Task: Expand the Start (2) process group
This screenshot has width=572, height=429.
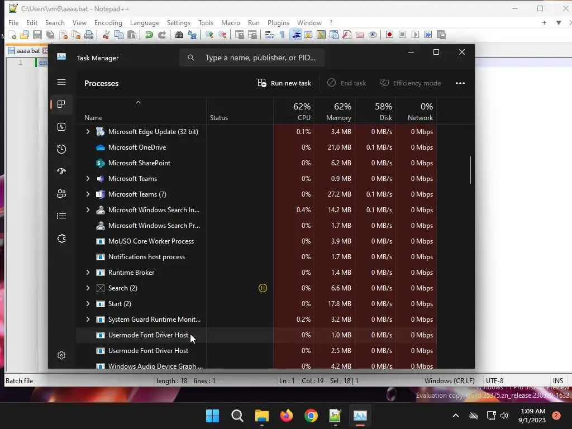Action: pyautogui.click(x=88, y=303)
